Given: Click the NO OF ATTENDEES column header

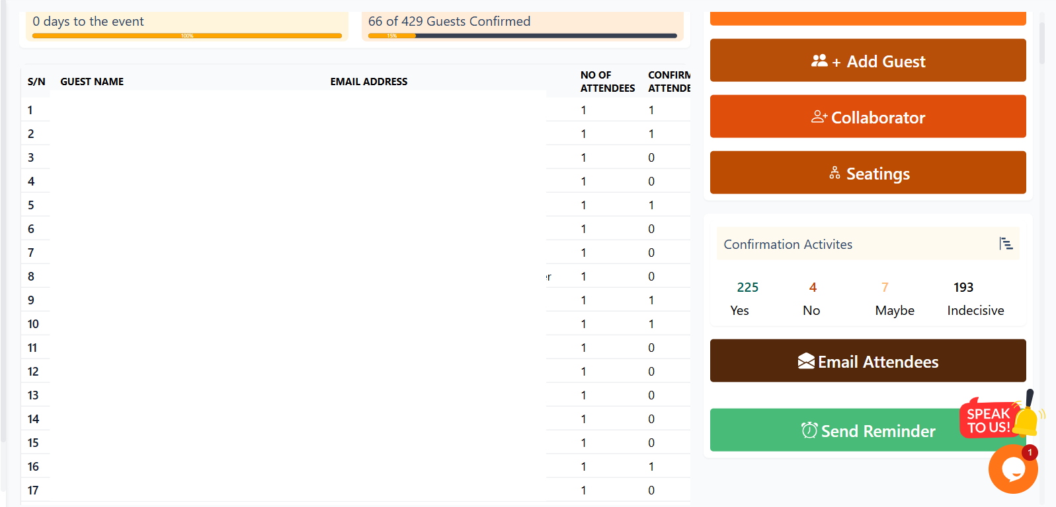Looking at the screenshot, I should click(x=608, y=81).
